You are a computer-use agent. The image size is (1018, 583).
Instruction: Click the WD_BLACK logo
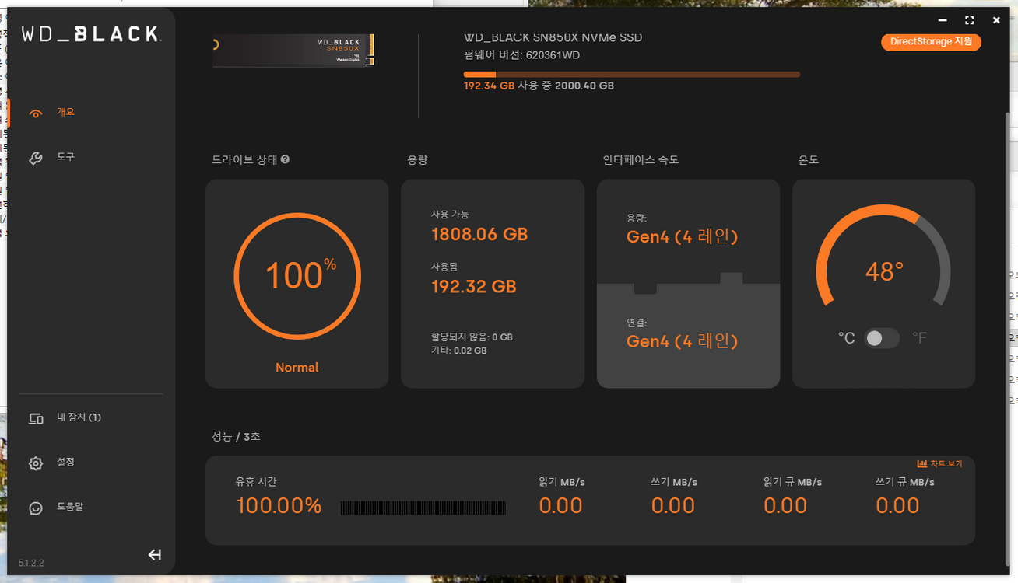pyautogui.click(x=90, y=33)
